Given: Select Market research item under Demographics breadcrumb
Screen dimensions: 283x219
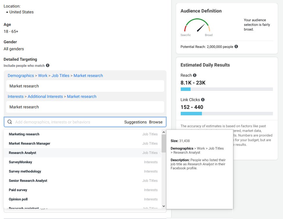Looking at the screenshot, I should click(85, 86).
